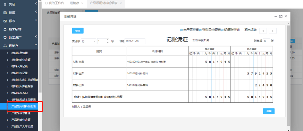Open 产品生产入库记录 in sidebar
This screenshot has width=303, height=131.
(22, 127)
